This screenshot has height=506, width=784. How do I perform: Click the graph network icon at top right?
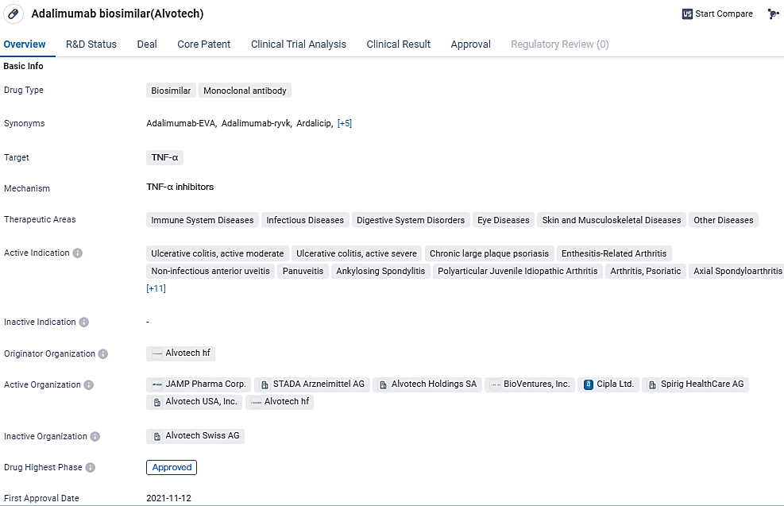pos(773,14)
